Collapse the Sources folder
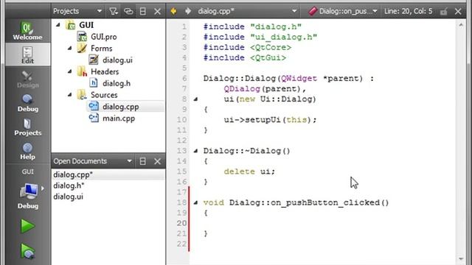The height and width of the screenshot is (265, 472). coord(70,95)
